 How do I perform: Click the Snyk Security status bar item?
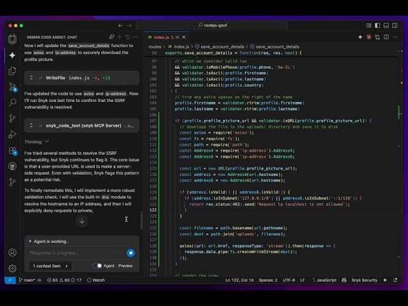pos(364,280)
